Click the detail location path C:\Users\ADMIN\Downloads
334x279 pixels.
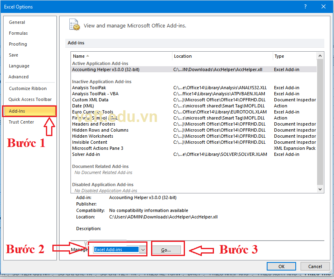164,217
